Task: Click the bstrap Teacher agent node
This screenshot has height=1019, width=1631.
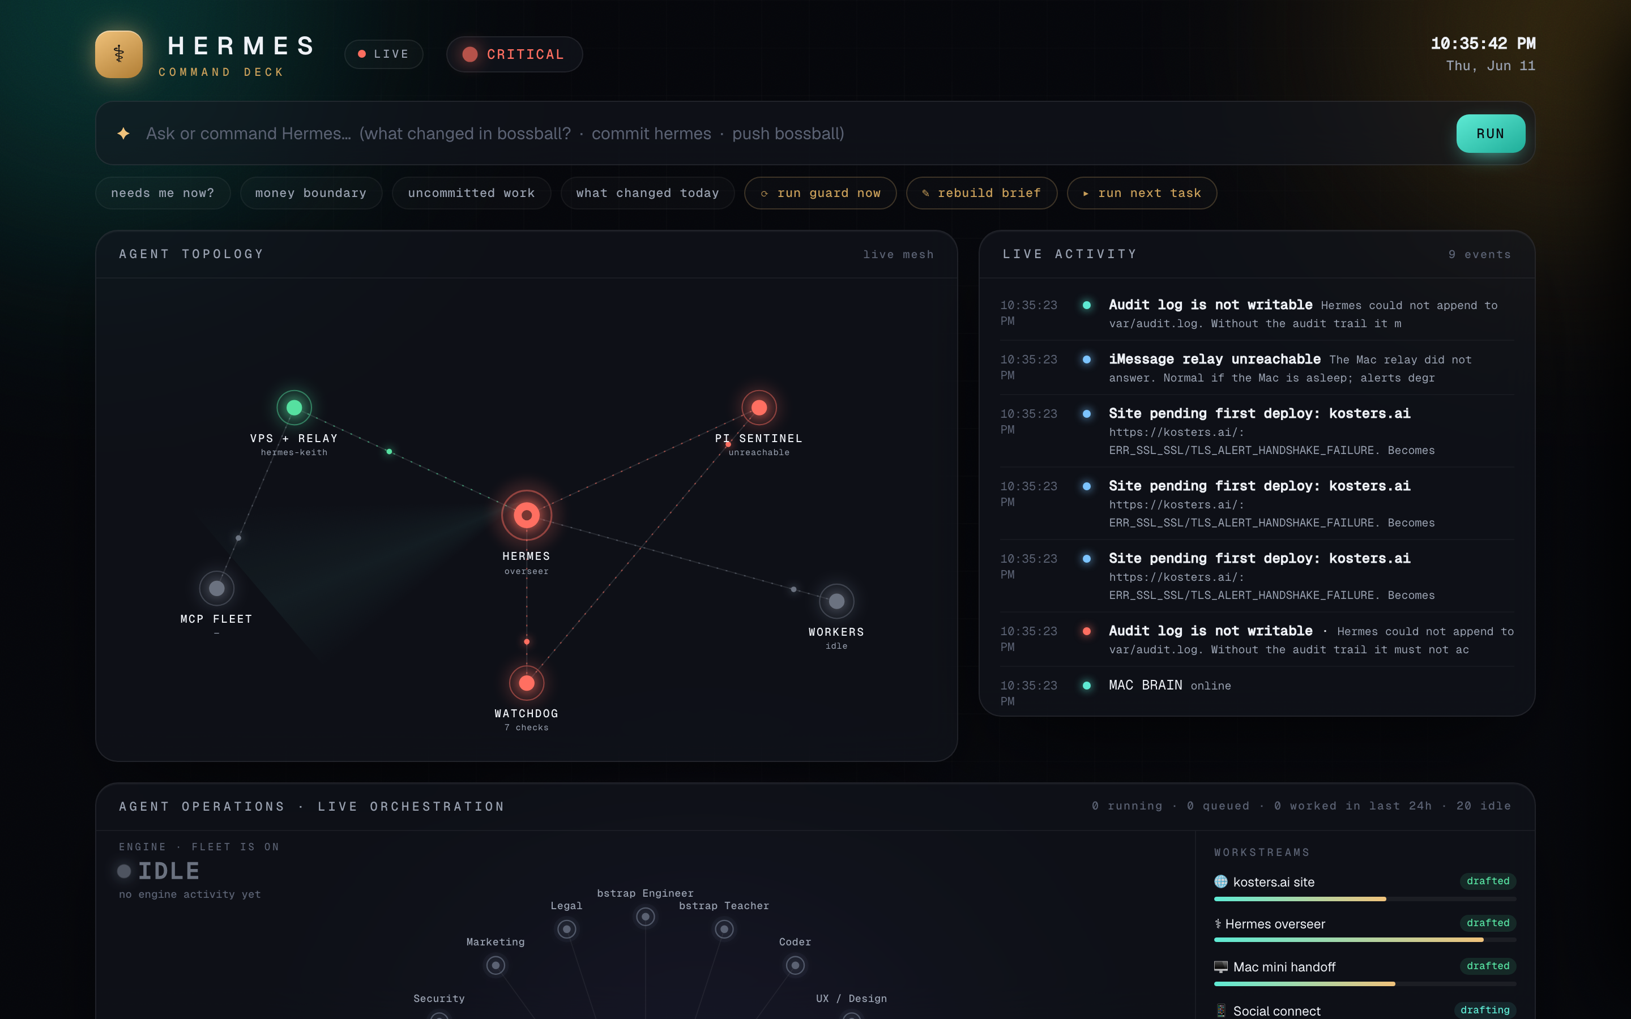Action: 724,930
